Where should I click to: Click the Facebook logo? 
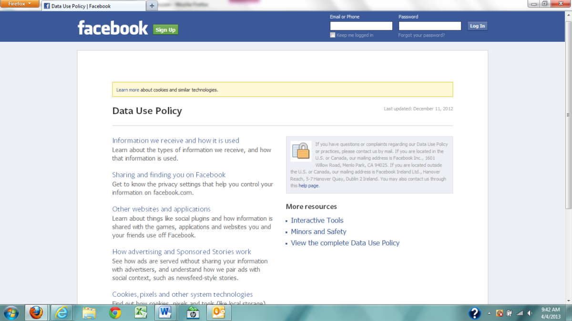click(x=113, y=28)
